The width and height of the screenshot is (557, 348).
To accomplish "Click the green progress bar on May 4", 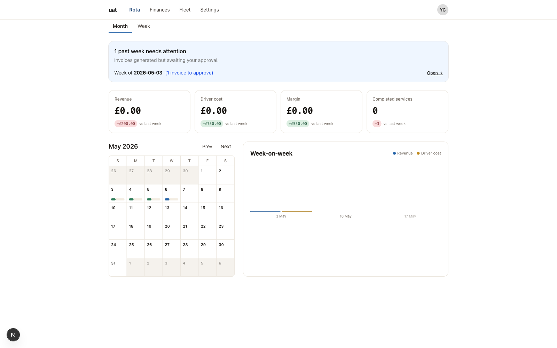I will coord(136,199).
